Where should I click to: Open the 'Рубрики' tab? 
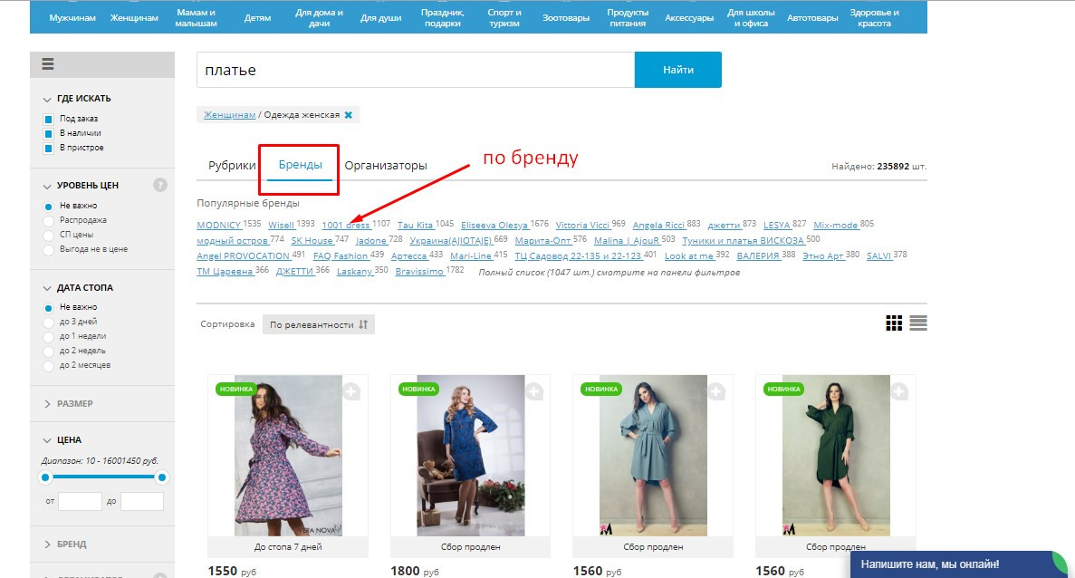(x=232, y=165)
